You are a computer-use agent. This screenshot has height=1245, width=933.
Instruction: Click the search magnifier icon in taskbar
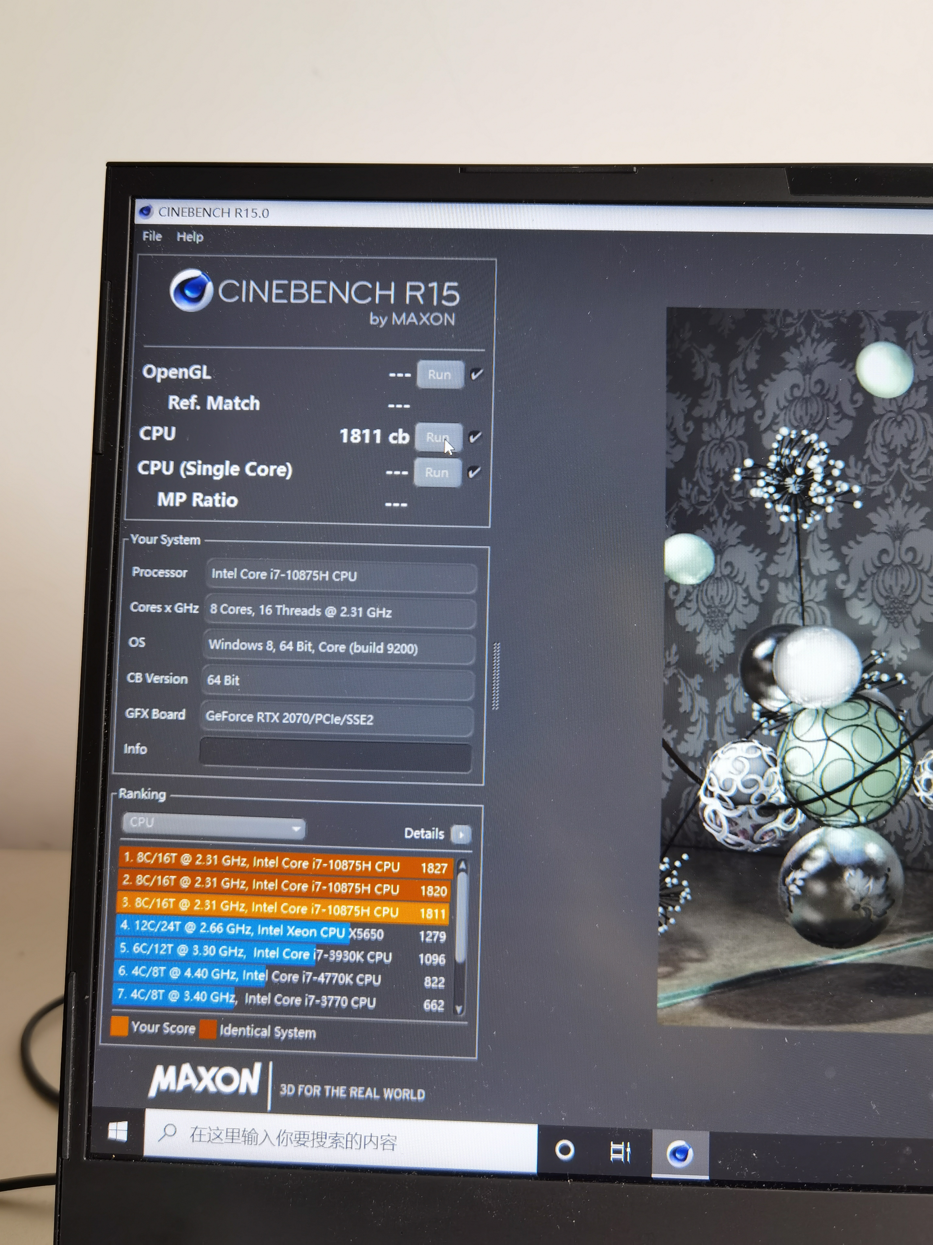[x=167, y=1133]
